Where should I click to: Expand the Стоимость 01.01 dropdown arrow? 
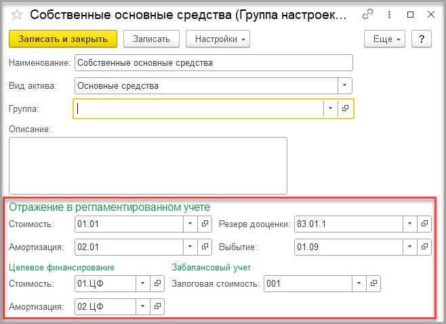coord(190,224)
